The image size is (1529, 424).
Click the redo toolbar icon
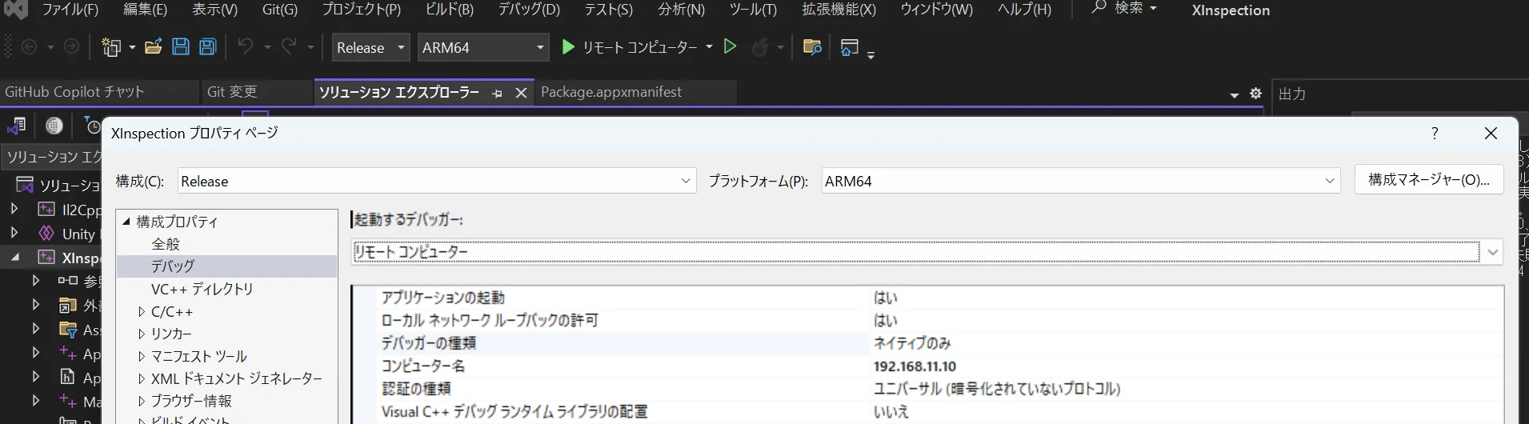289,47
